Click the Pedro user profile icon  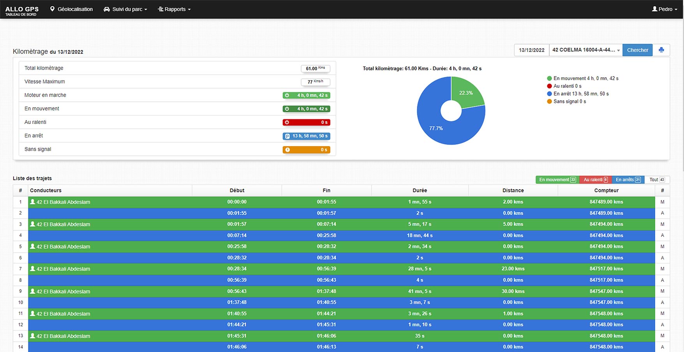point(654,9)
